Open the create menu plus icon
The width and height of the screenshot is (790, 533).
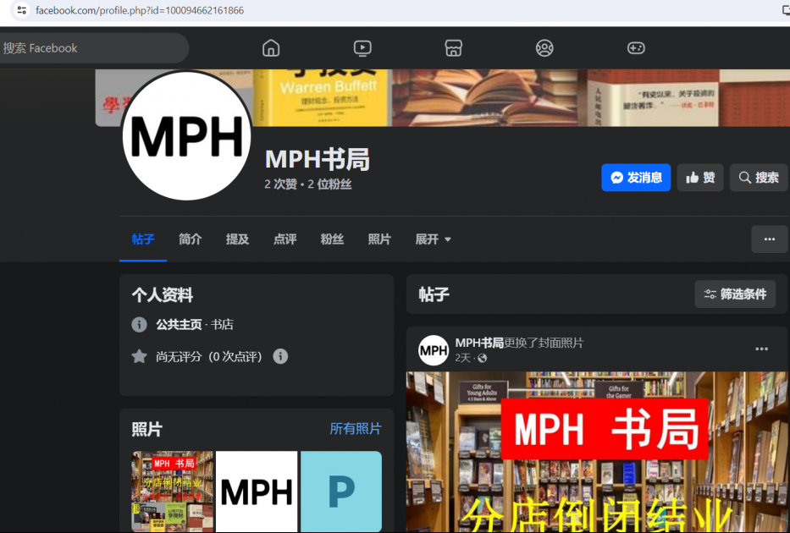coord(636,48)
